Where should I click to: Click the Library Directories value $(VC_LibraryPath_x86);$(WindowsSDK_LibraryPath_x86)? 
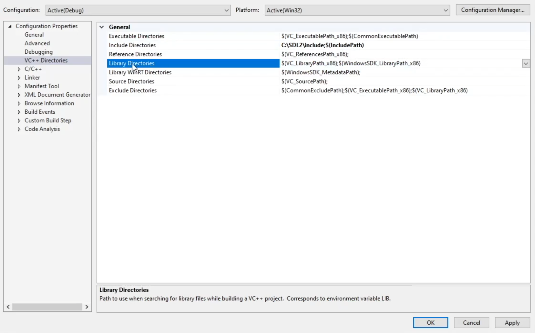351,63
